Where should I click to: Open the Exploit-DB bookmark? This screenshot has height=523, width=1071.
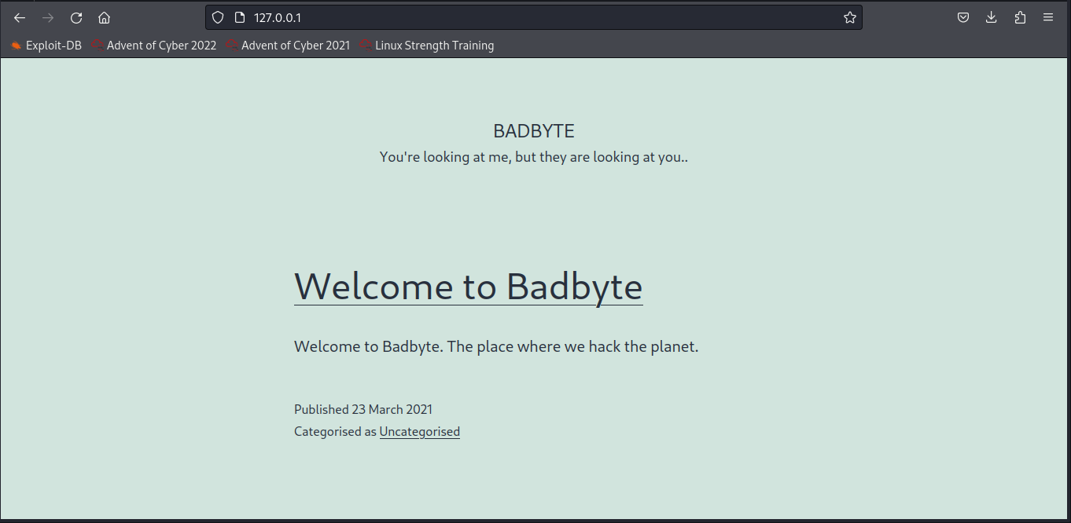pyautogui.click(x=46, y=46)
